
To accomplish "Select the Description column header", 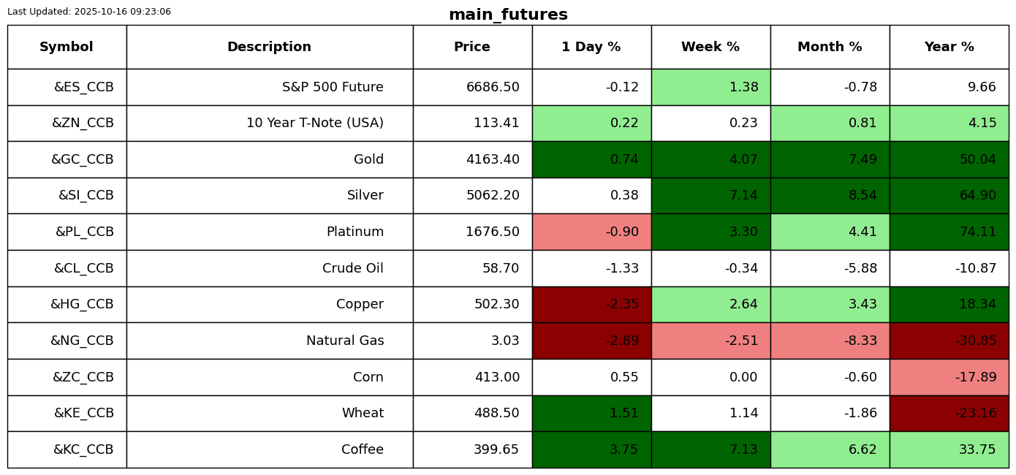I will [269, 47].
